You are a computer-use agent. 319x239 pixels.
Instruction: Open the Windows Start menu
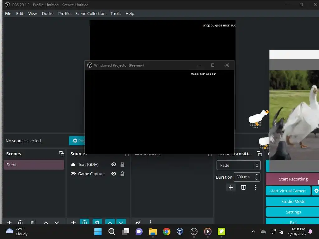(98, 232)
